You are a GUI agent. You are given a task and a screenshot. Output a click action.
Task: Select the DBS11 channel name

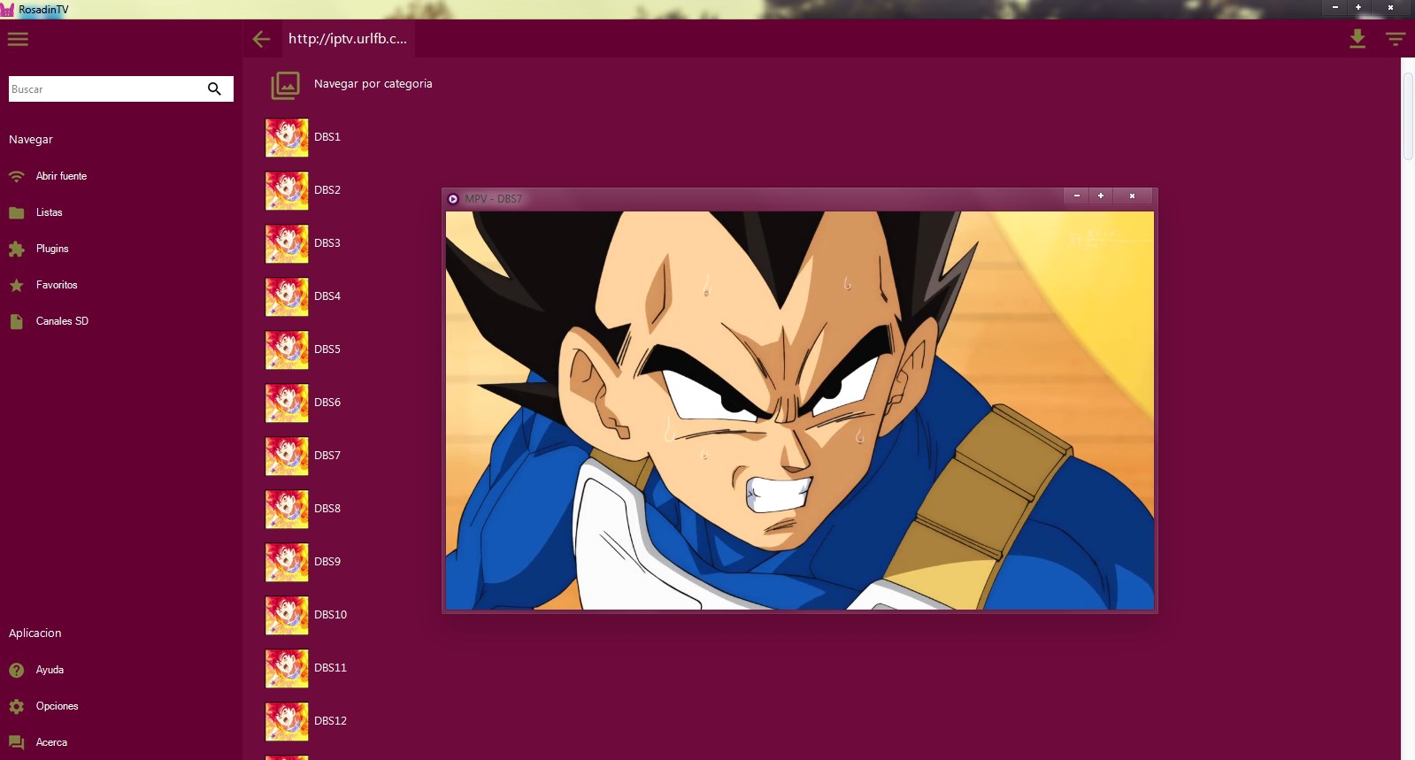point(331,668)
